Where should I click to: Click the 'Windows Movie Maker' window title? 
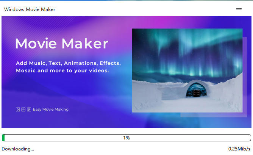pyautogui.click(x=30, y=9)
